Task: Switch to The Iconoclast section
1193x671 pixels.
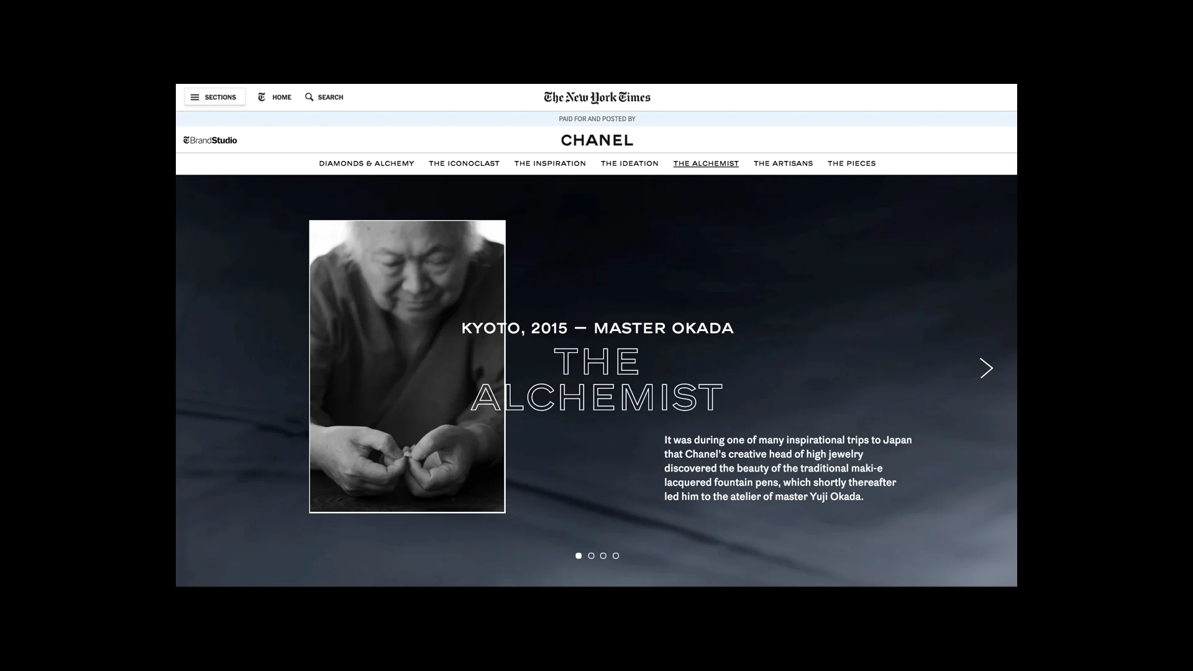Action: [x=464, y=163]
